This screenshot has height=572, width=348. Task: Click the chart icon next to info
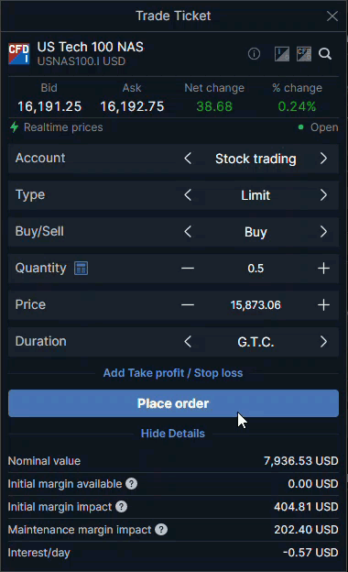coord(282,53)
